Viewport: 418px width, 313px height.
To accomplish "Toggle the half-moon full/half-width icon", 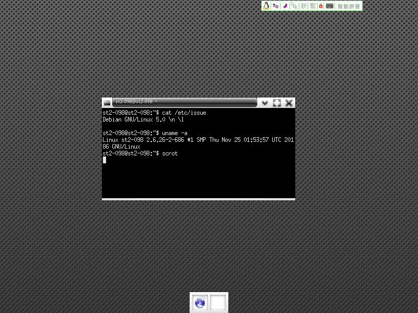I will coord(285,6).
